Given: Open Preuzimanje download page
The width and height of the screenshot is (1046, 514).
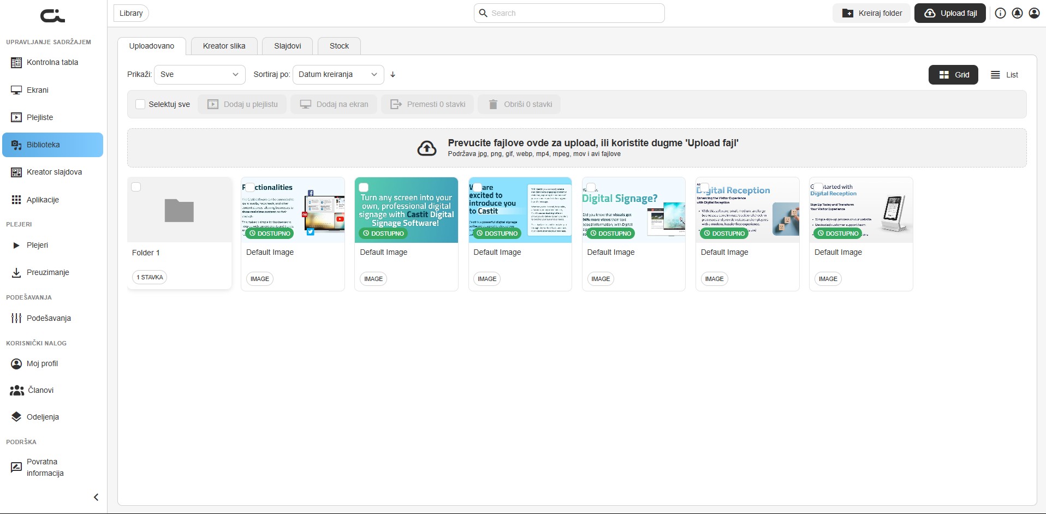Looking at the screenshot, I should tap(52, 272).
